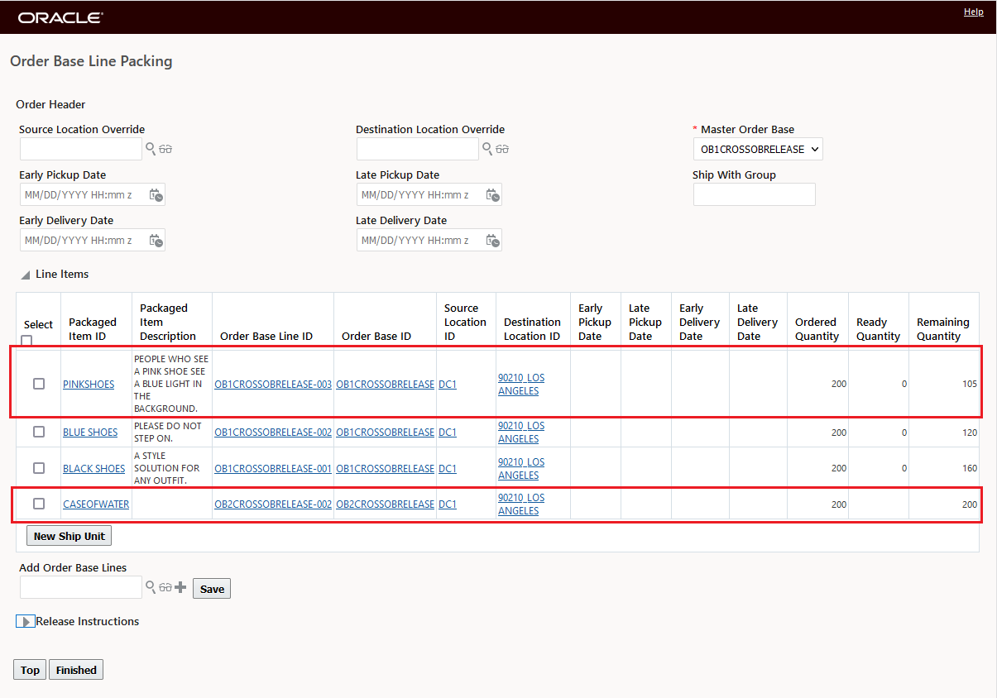This screenshot has height=698, width=997.
Task: Click the Destination Location Override input field
Action: point(418,149)
